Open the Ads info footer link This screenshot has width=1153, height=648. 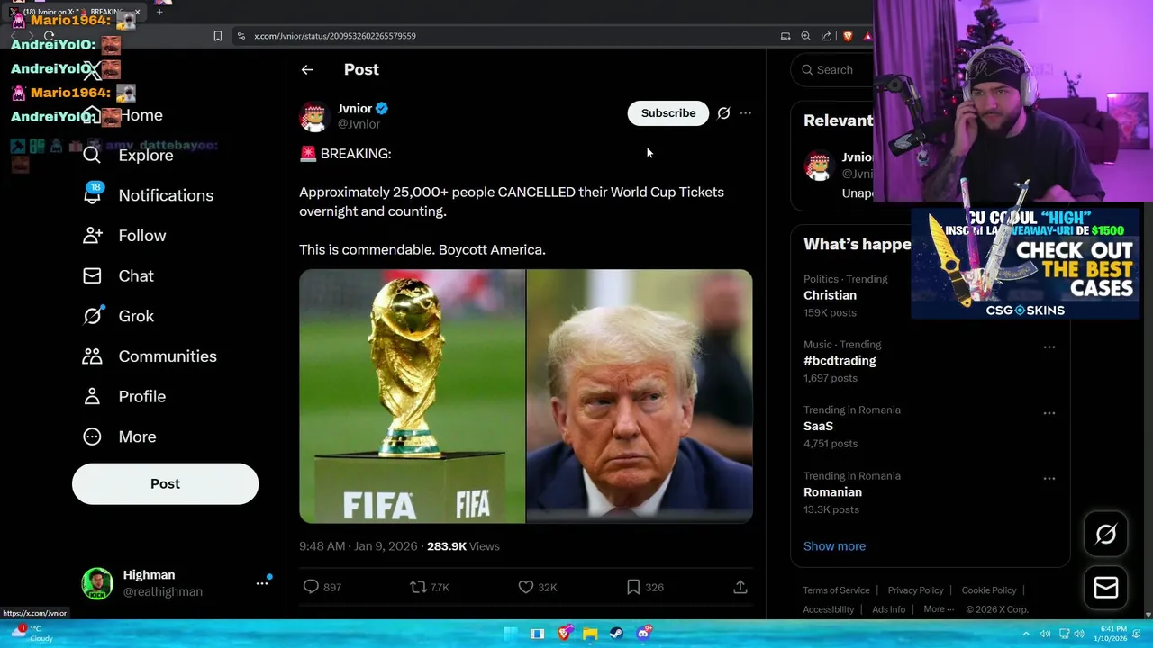pos(888,609)
